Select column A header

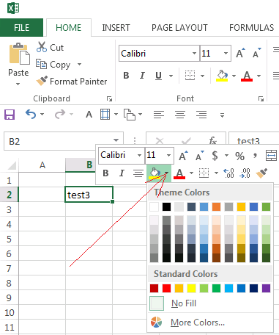pos(42,165)
